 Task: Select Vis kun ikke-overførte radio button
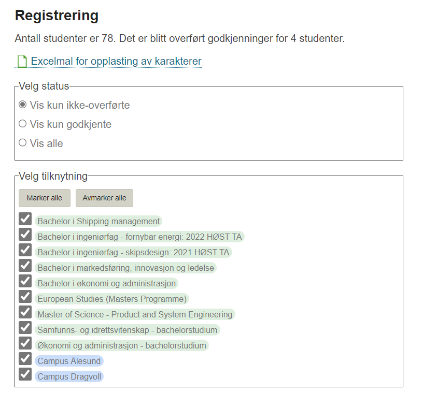coord(23,105)
